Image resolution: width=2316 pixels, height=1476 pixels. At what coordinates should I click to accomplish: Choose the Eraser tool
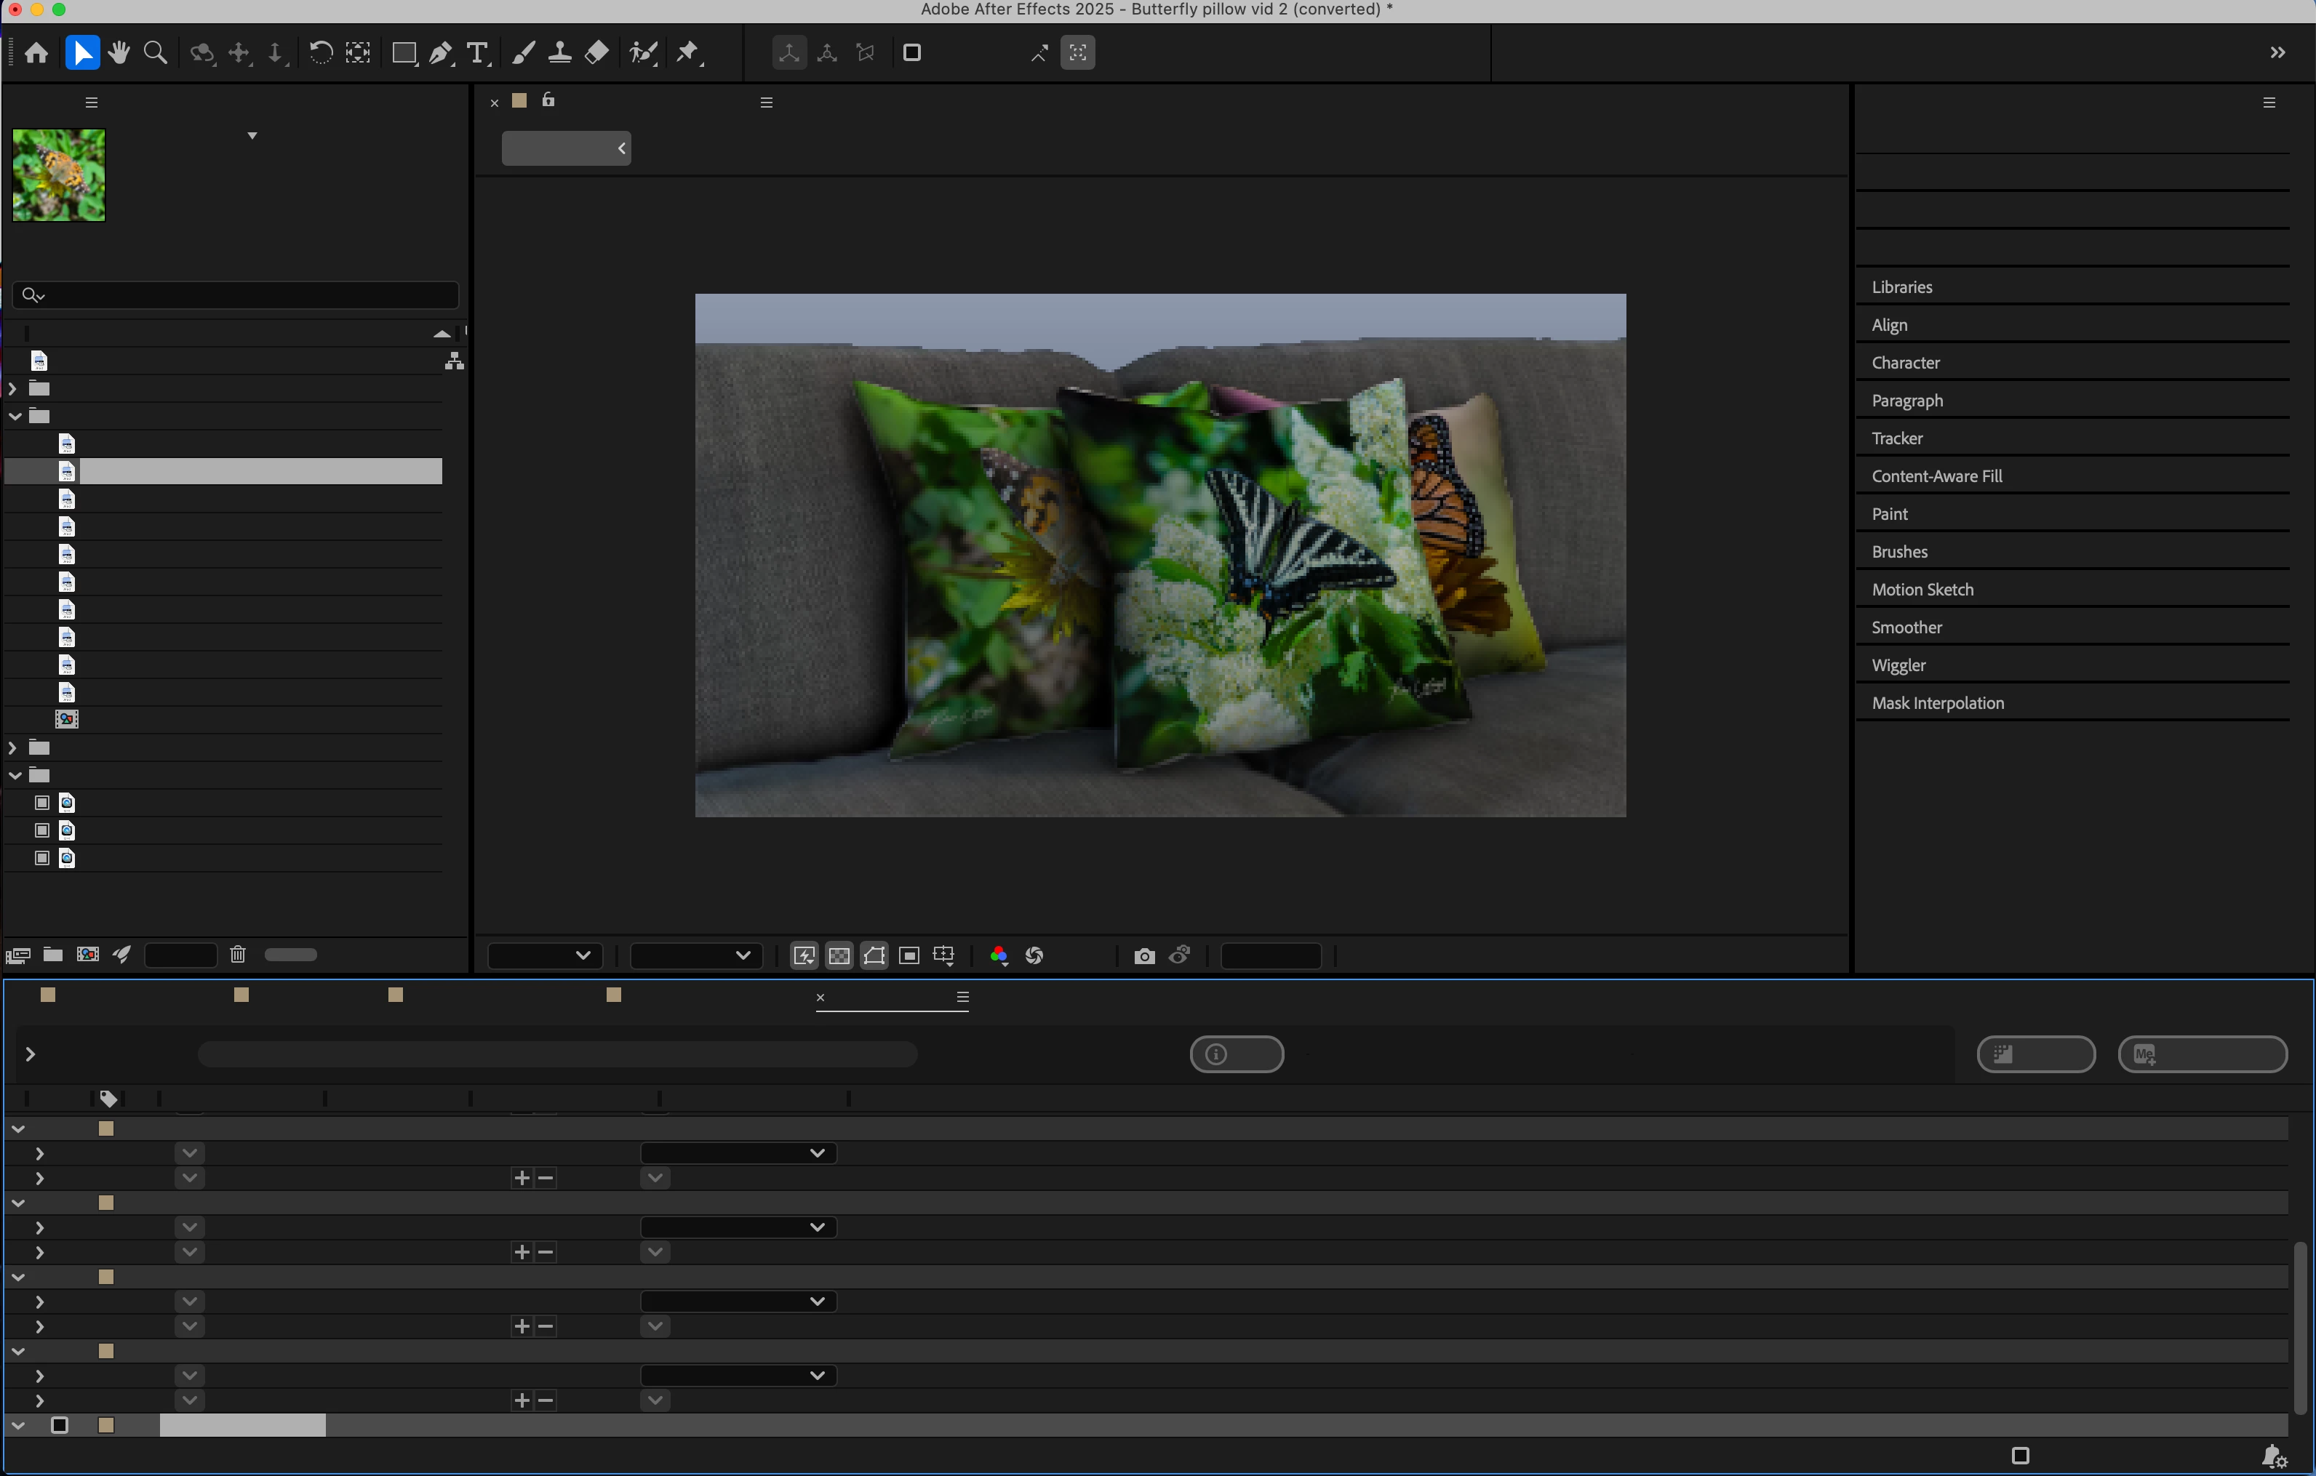tap(596, 53)
